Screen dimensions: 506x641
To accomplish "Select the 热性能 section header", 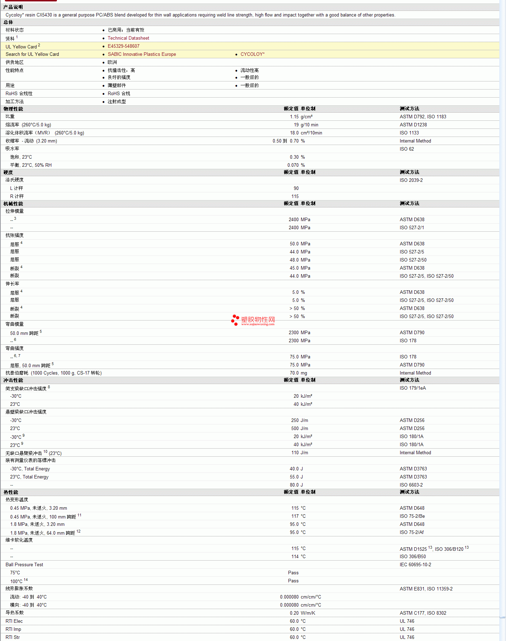I will point(11,492).
